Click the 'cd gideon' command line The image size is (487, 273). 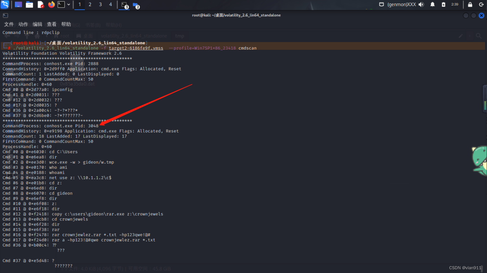pos(37,193)
